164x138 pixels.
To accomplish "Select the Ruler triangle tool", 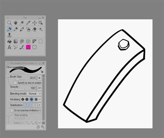I will 34,41.
